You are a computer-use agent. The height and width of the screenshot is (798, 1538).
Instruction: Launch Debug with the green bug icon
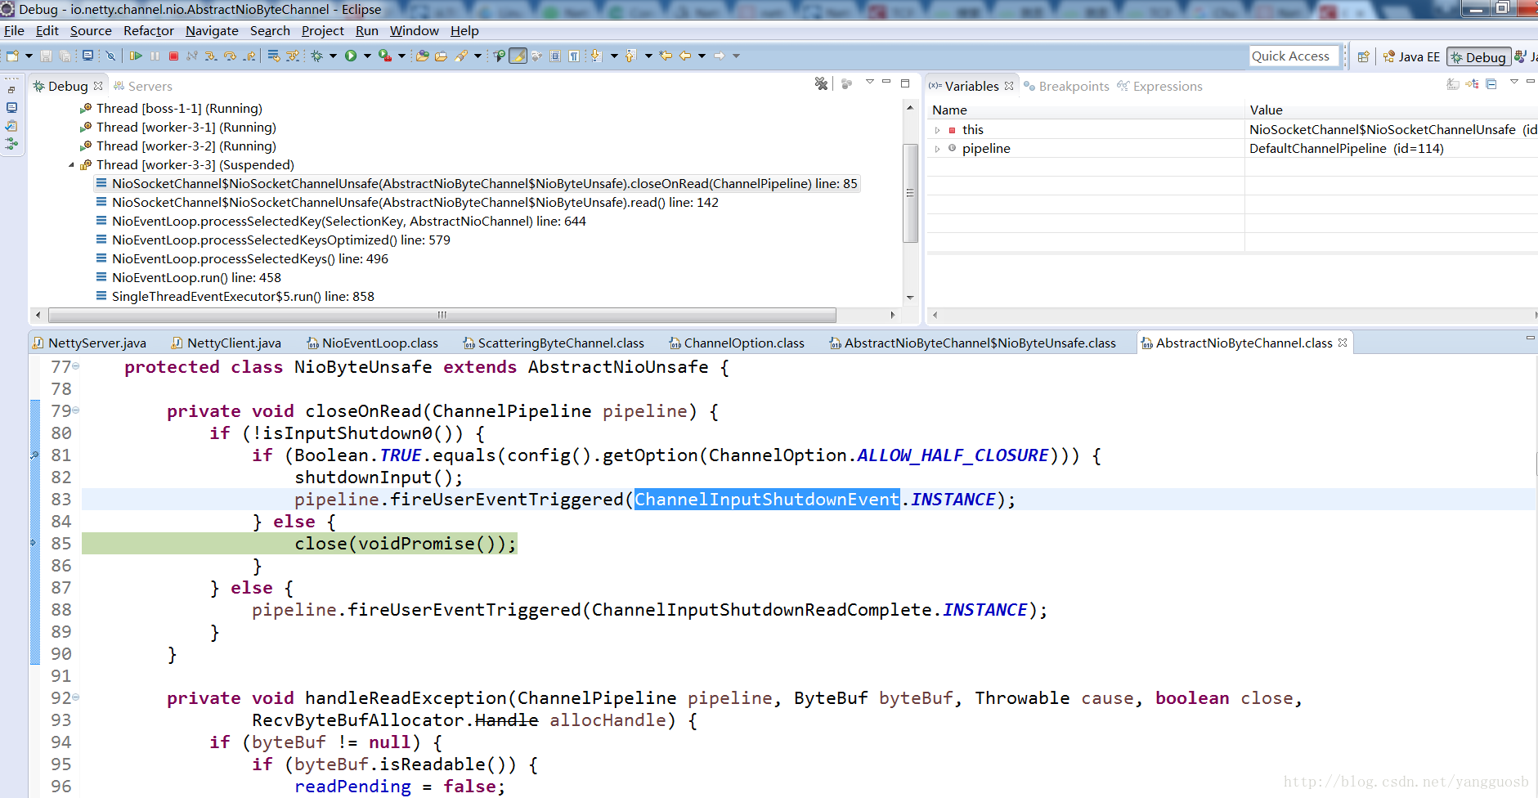pos(317,56)
